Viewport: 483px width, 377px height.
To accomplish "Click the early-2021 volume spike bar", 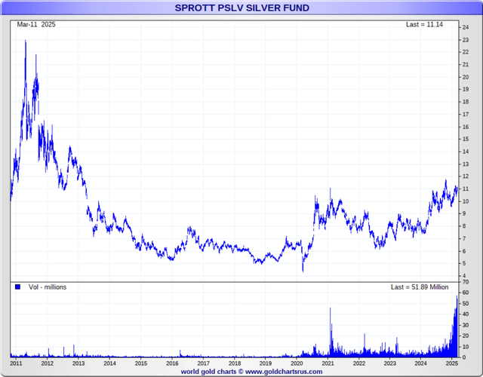I will pos(331,332).
